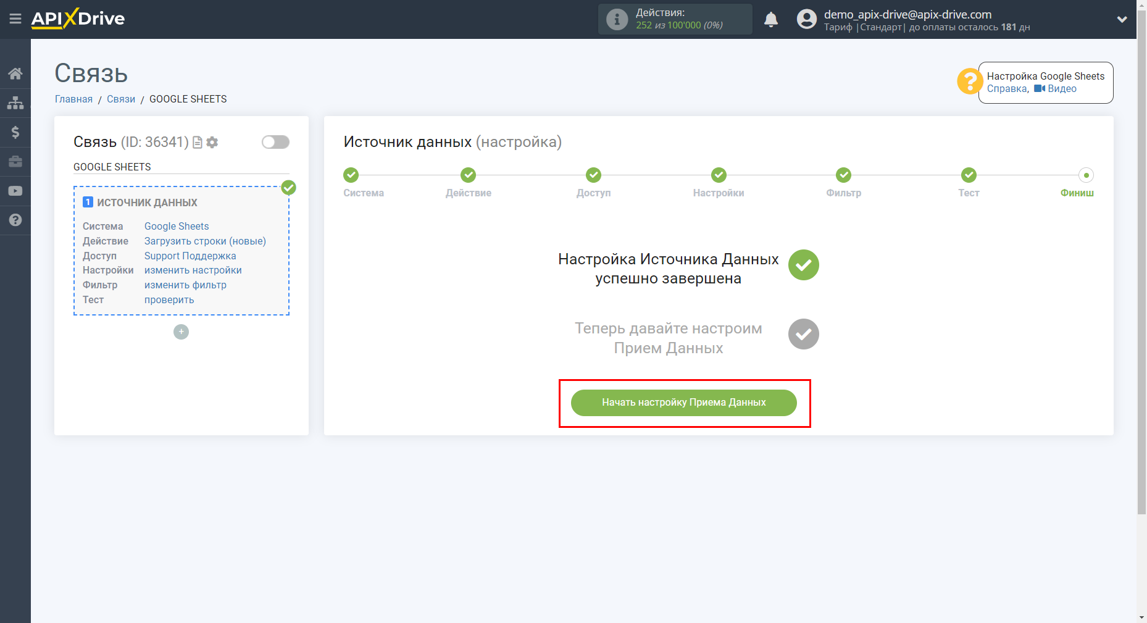The image size is (1147, 623).
Task: Click проверить test link
Action: pos(169,300)
